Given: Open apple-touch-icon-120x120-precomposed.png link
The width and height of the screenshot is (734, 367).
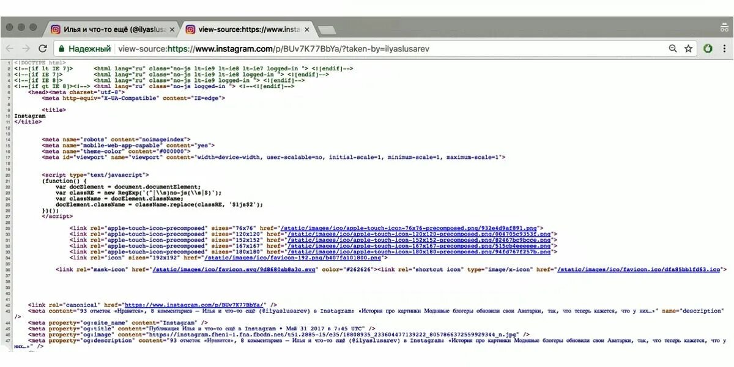Looking at the screenshot, I should click(x=419, y=234).
